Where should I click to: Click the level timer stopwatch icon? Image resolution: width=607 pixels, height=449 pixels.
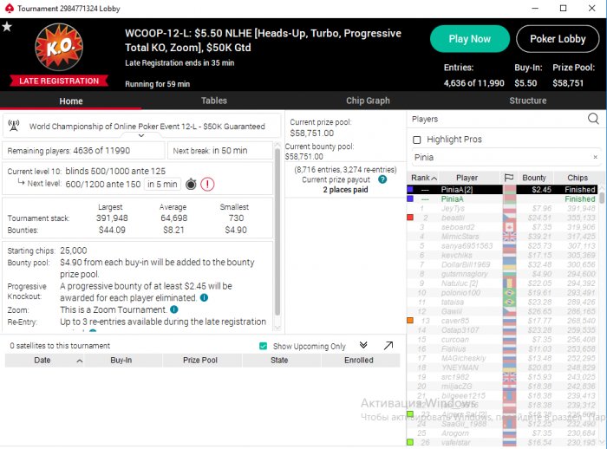(x=191, y=185)
